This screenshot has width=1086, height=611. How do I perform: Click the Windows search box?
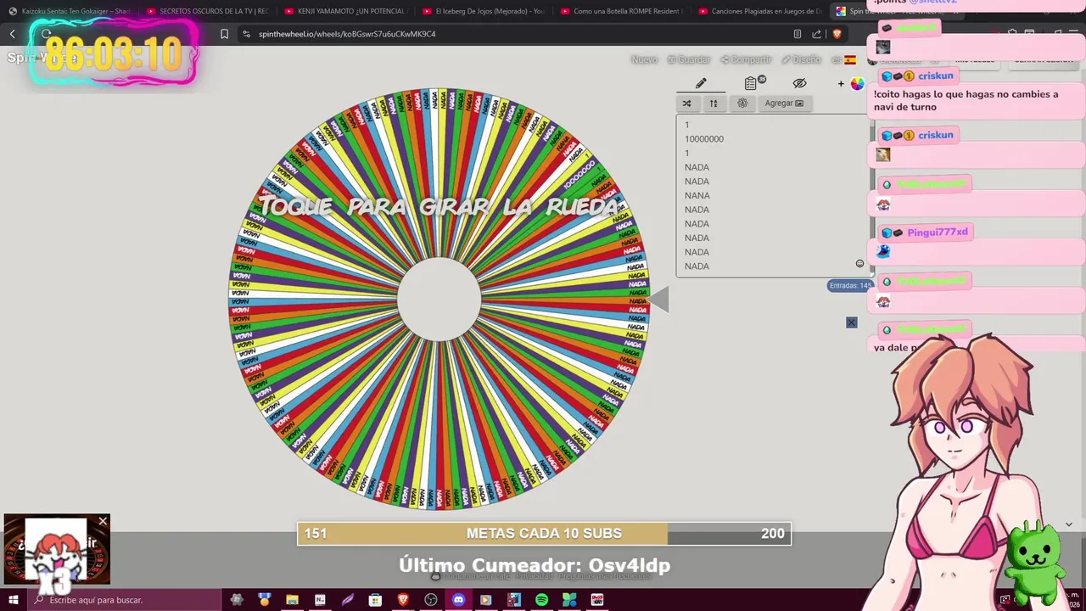pyautogui.click(x=125, y=600)
